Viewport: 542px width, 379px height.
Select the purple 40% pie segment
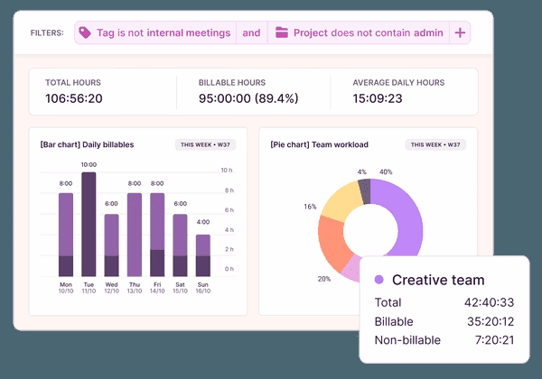pyautogui.click(x=405, y=217)
